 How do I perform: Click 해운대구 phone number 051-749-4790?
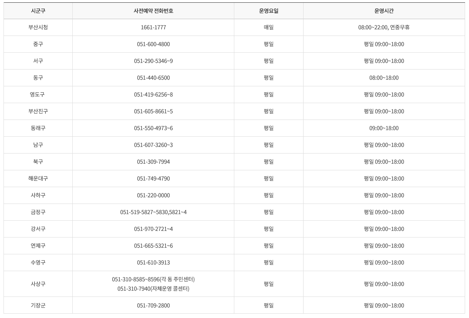153,179
